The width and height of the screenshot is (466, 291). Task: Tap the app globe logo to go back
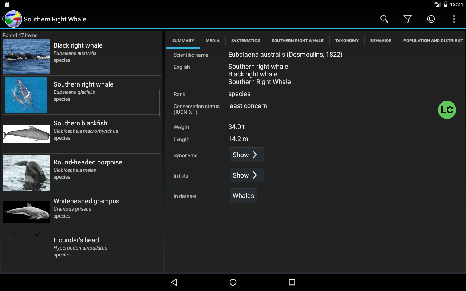pos(13,19)
